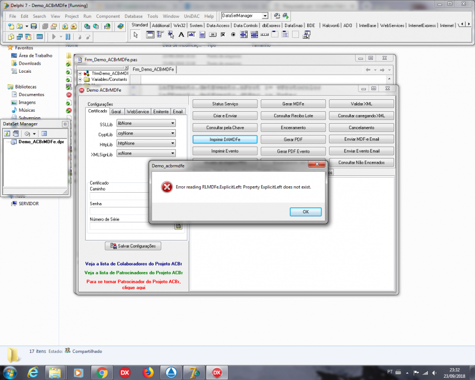Select the Label 'A' component icon

coord(181,35)
